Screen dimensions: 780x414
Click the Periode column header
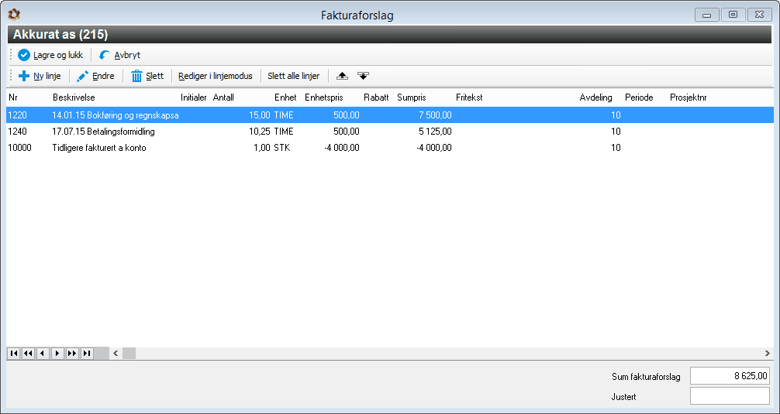click(639, 98)
